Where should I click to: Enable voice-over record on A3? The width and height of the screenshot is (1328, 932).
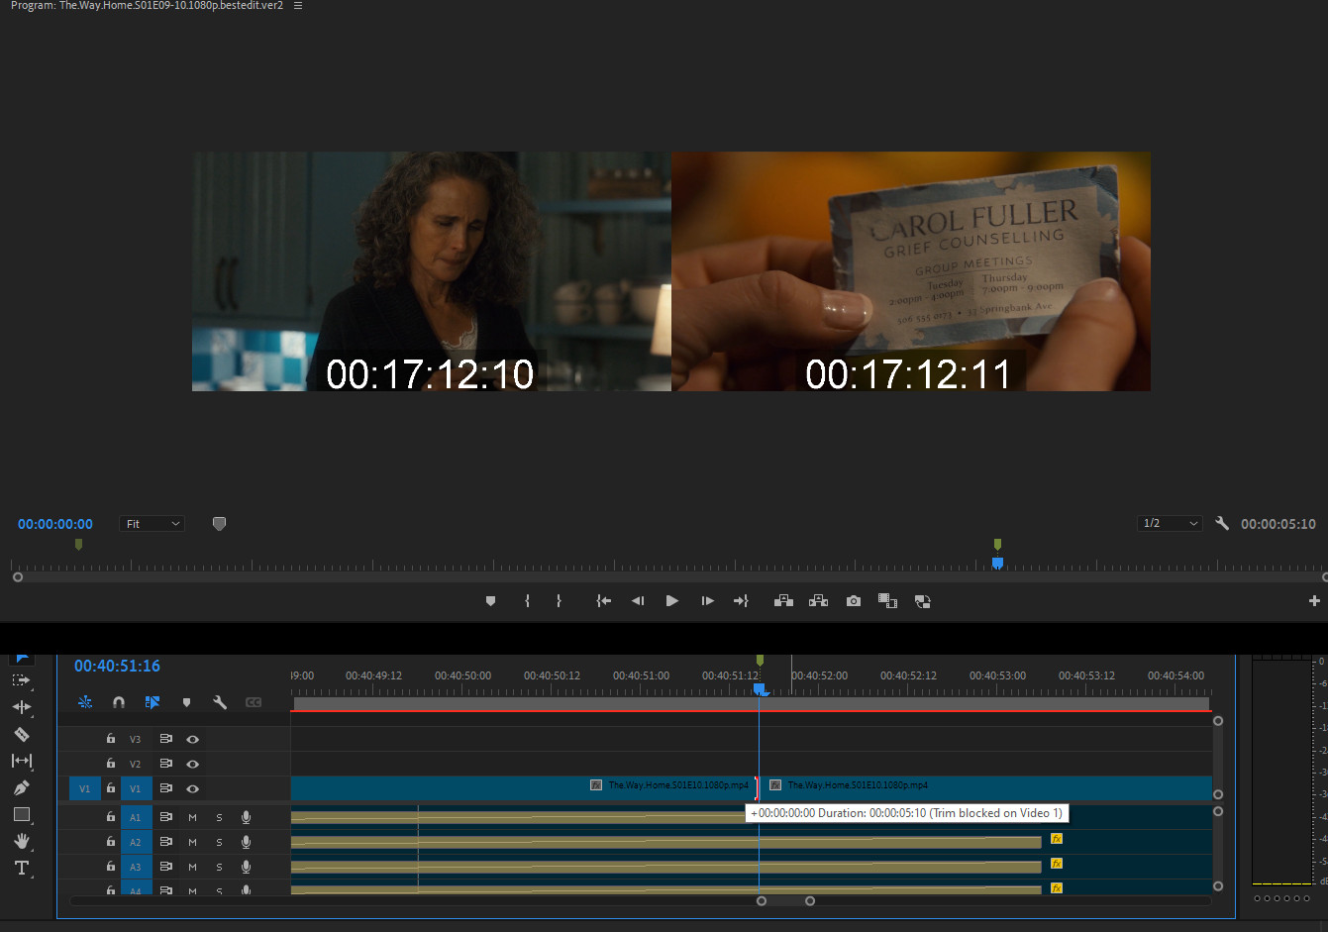tap(246, 867)
